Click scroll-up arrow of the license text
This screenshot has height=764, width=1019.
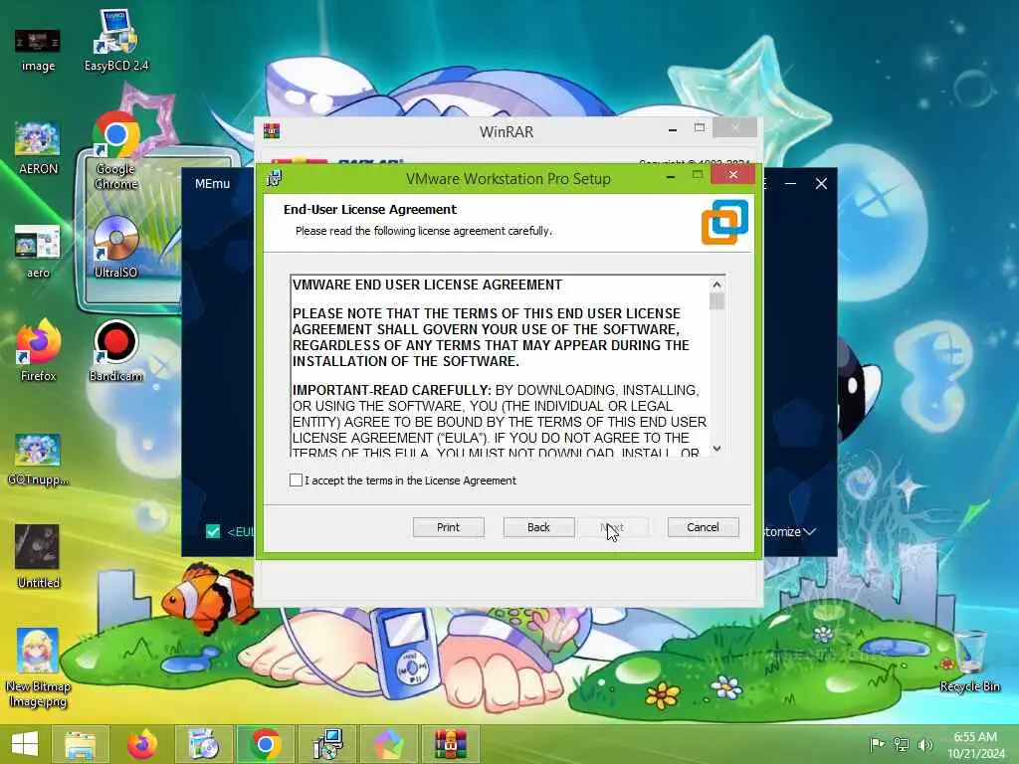716,284
